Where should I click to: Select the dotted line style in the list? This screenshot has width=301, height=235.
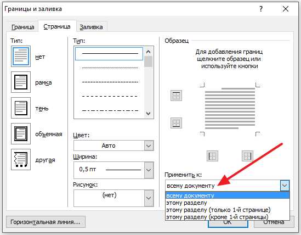(x=110, y=68)
